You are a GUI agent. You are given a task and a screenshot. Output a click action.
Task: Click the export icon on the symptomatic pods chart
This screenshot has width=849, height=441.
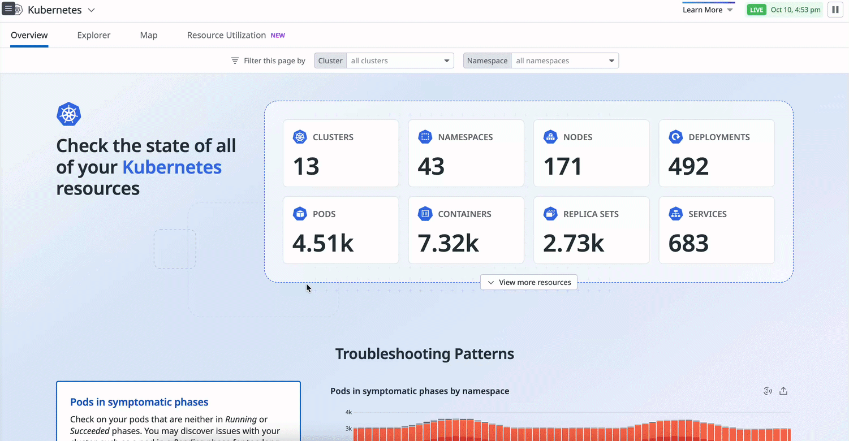pyautogui.click(x=783, y=391)
